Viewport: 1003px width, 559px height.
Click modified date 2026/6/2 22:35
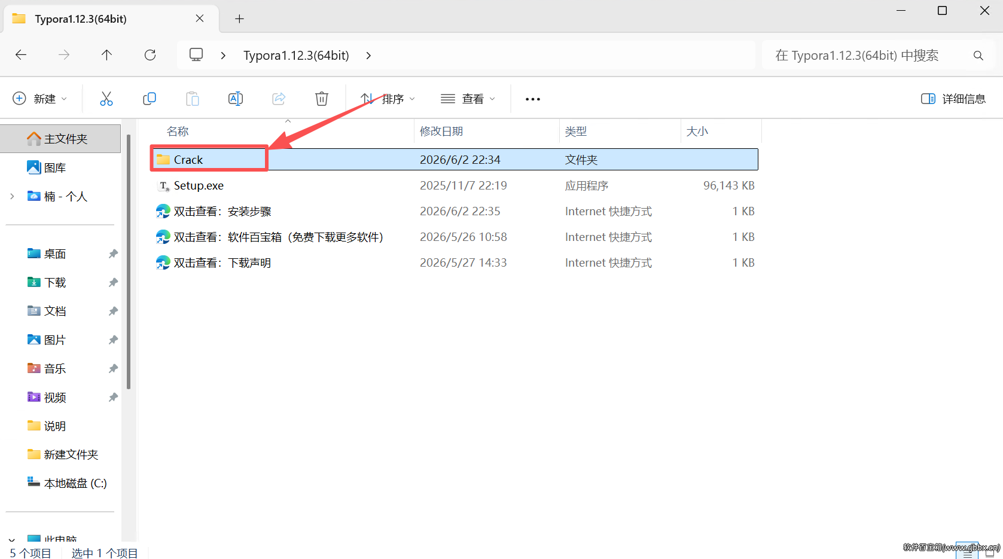[x=460, y=211]
